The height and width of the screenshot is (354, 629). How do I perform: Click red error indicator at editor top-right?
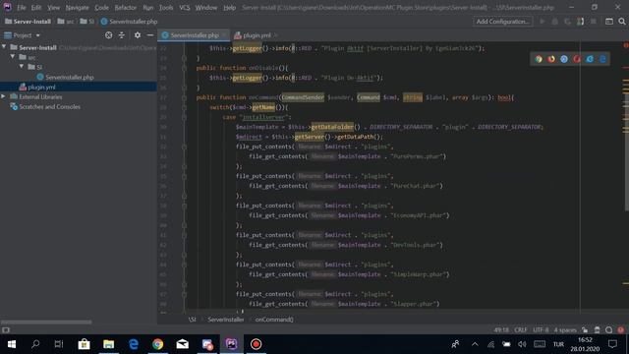click(x=625, y=45)
